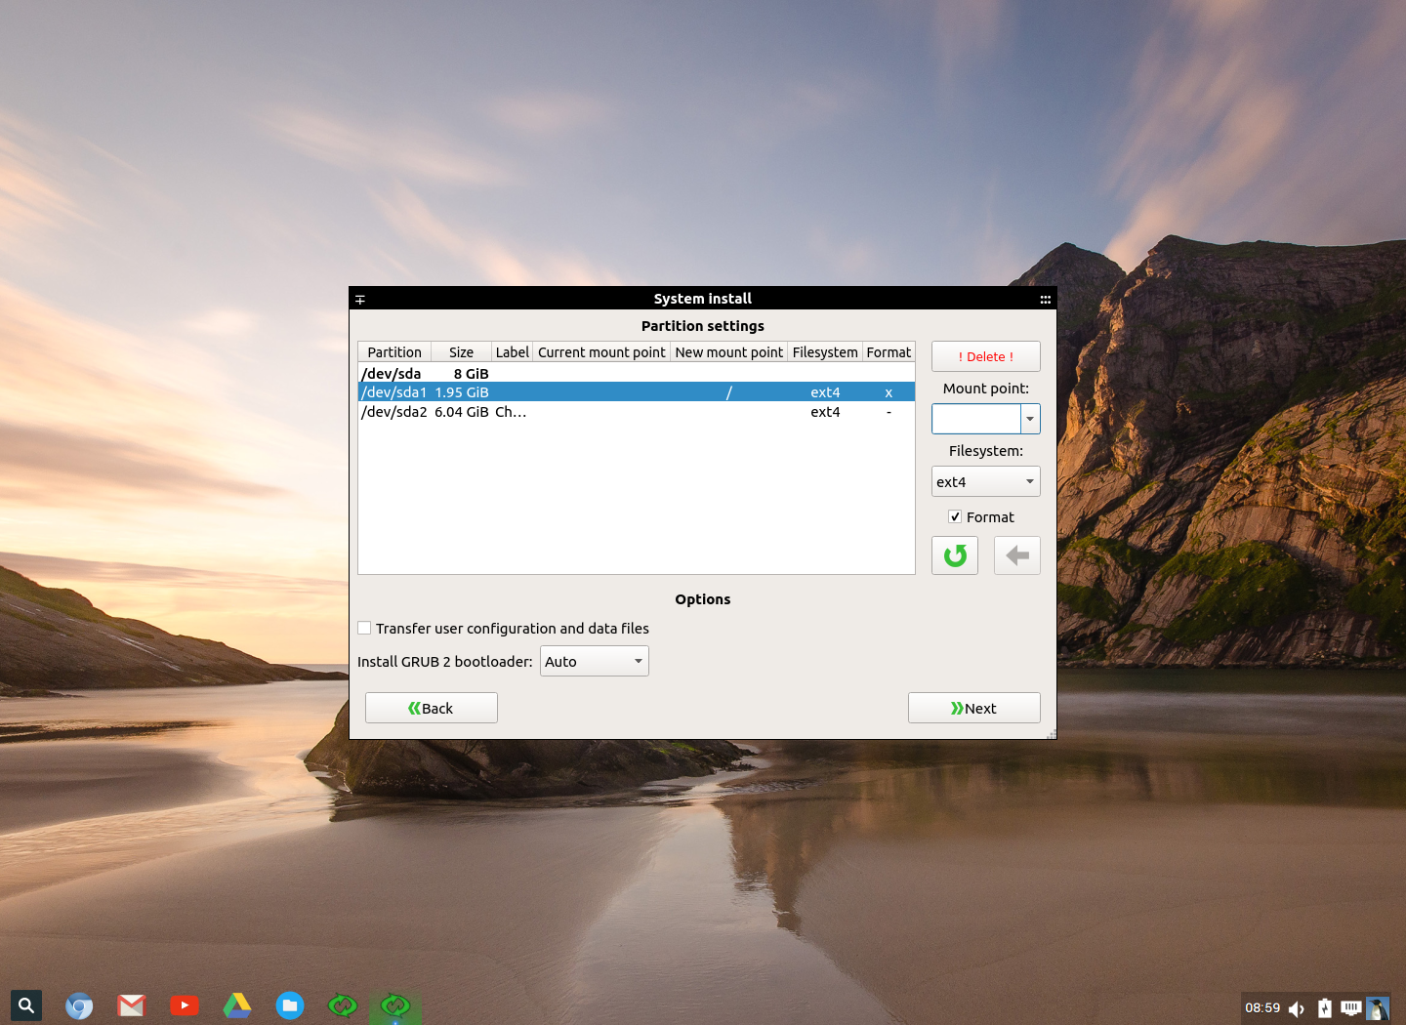Click the Next button
Screen dimensions: 1406x1025
pyautogui.click(x=974, y=708)
